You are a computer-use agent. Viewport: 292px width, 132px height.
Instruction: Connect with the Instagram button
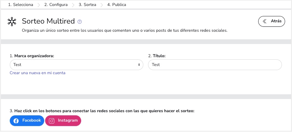[63, 121]
